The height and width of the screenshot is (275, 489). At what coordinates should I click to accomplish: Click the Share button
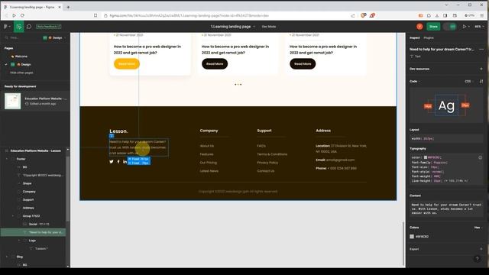coord(433,27)
